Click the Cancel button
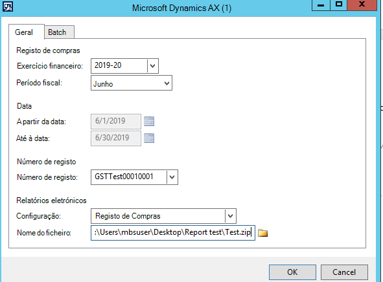 344,272
